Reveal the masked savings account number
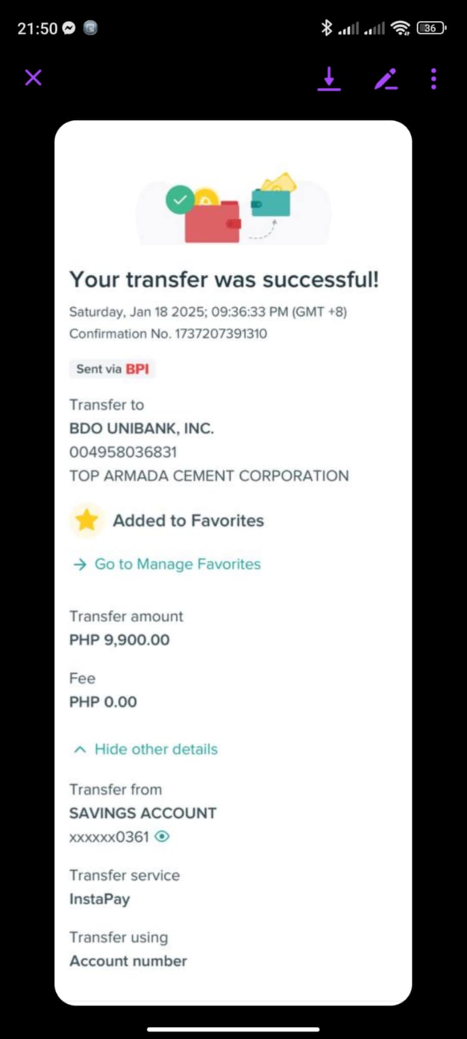Viewport: 467px width, 1039px height. pyautogui.click(x=162, y=837)
